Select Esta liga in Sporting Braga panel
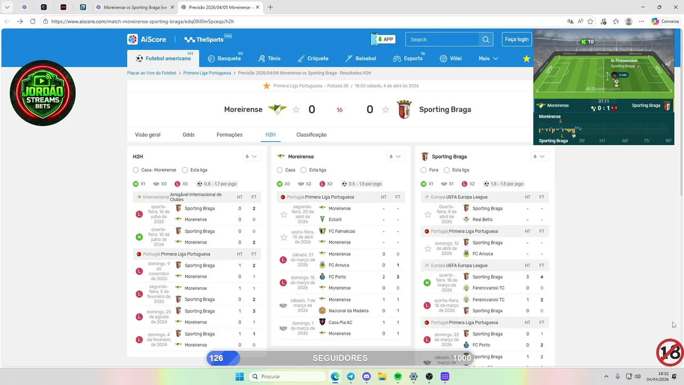The image size is (684, 385). coord(447,170)
